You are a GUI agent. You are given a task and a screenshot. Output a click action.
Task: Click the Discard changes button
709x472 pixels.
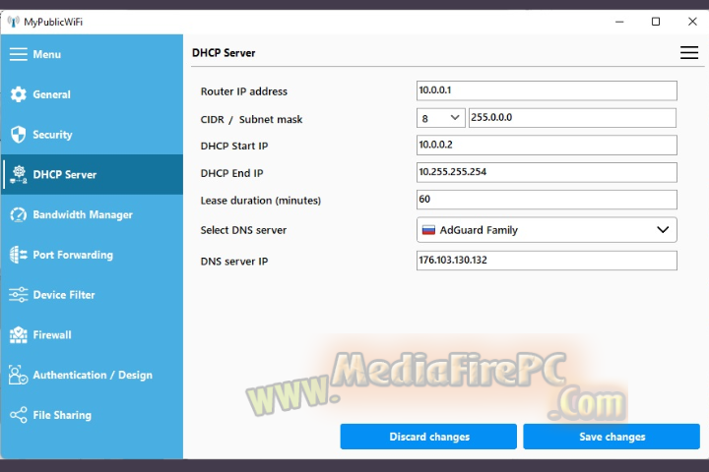[428, 437]
